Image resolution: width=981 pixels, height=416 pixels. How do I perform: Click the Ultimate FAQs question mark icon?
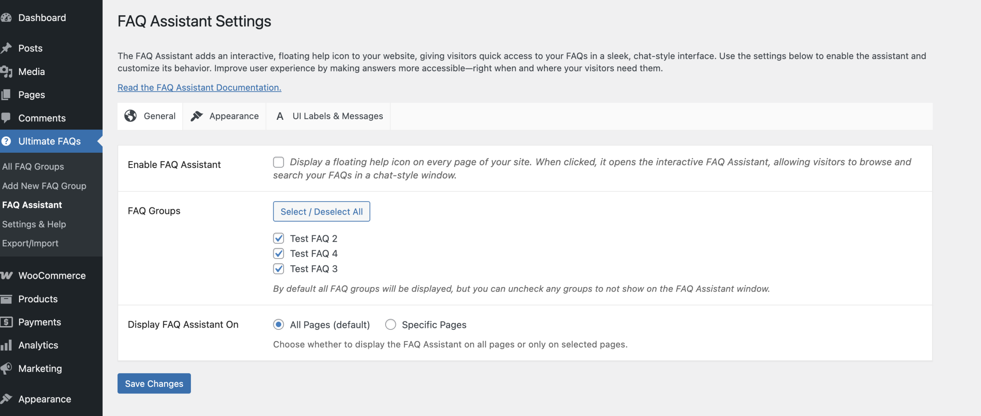[6, 141]
